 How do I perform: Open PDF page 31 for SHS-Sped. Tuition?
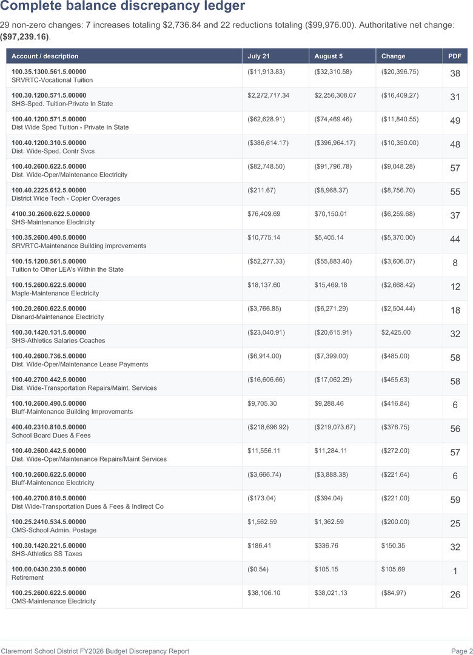(455, 97)
